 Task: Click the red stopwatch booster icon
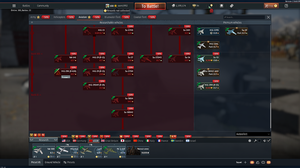(x=211, y=11)
